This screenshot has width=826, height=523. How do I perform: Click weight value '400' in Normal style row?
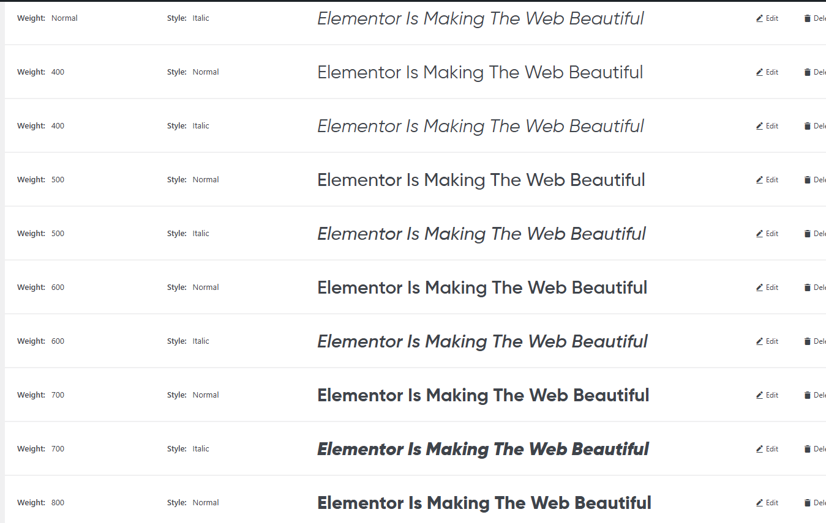tap(58, 72)
